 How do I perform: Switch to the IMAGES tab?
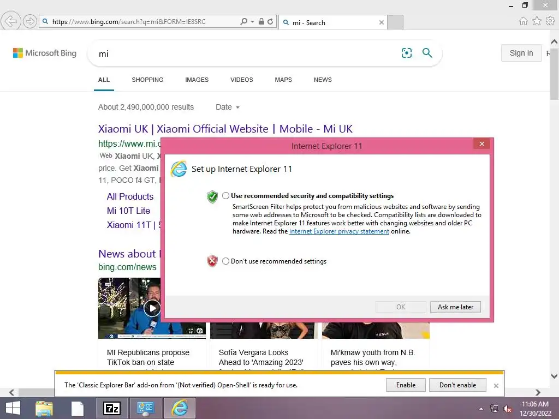click(x=197, y=80)
